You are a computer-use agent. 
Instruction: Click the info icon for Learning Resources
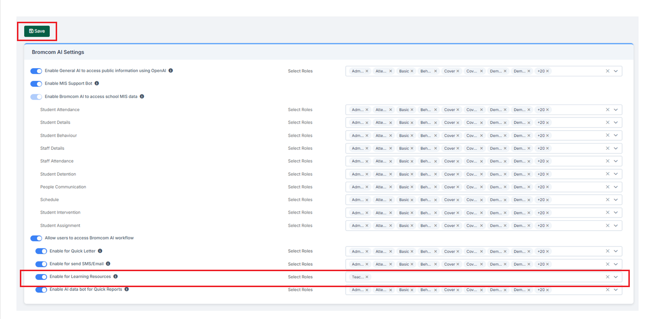point(116,276)
